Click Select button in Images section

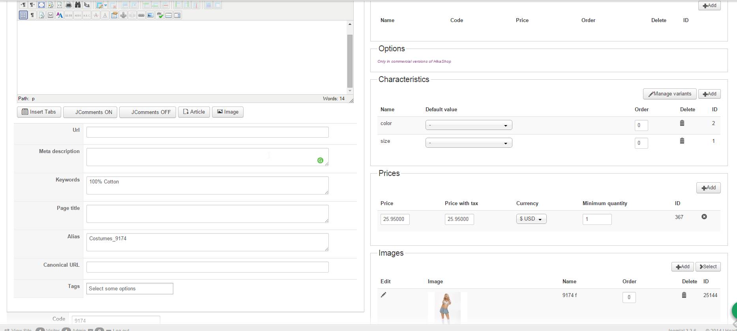pos(708,267)
